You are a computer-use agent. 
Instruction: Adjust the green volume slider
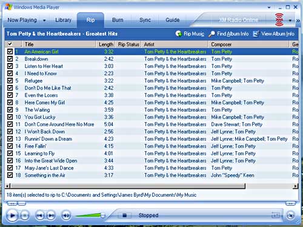click(x=90, y=215)
